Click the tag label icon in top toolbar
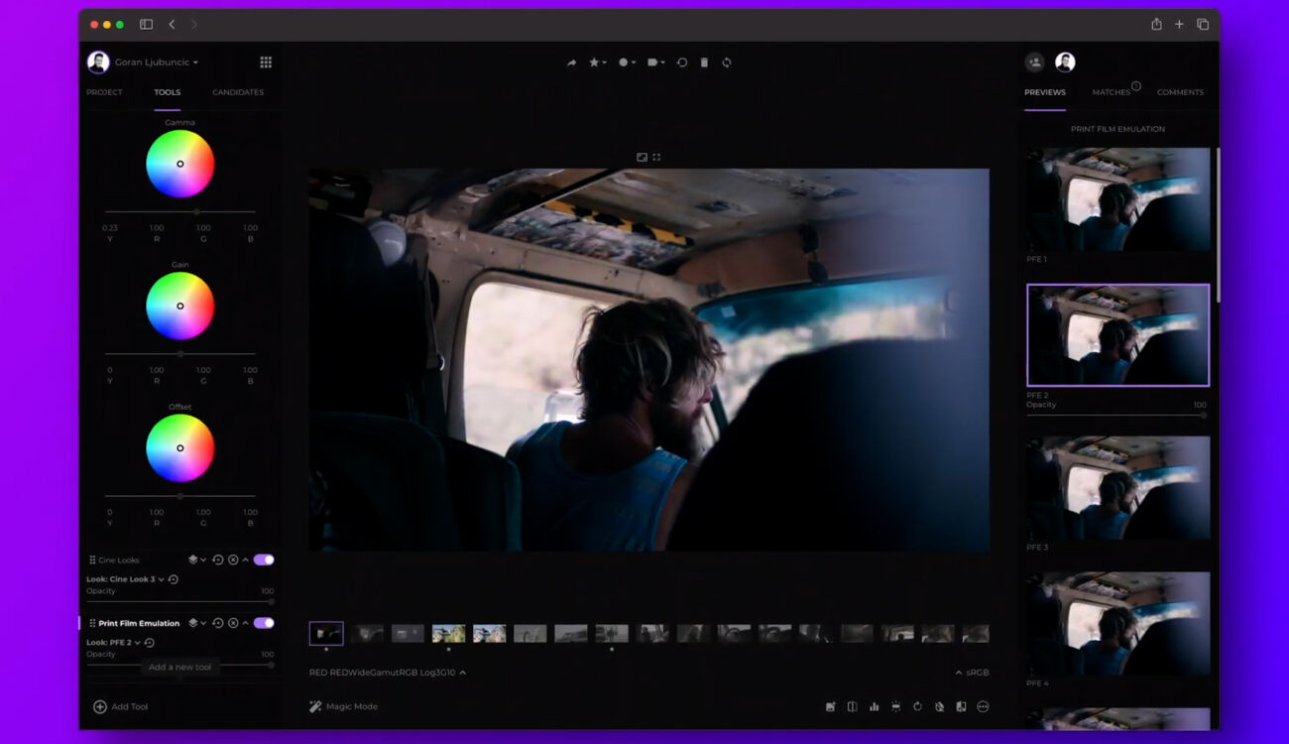This screenshot has height=744, width=1289. [652, 62]
